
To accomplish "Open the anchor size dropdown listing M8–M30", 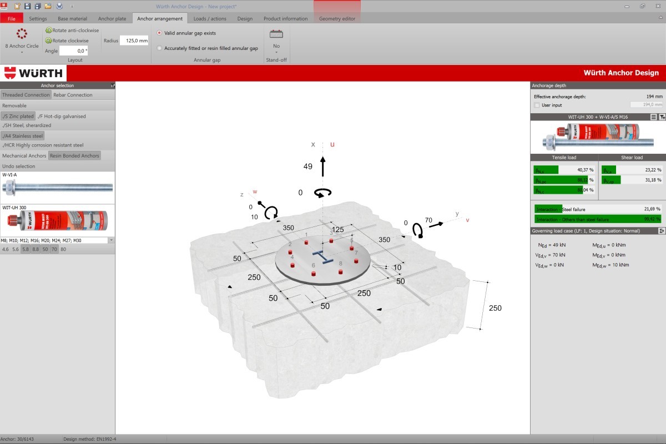I will (x=112, y=240).
